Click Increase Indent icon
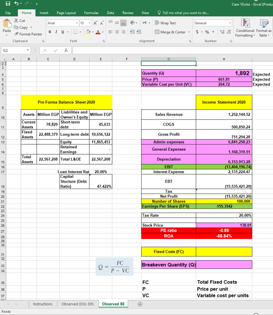 (x=139, y=32)
